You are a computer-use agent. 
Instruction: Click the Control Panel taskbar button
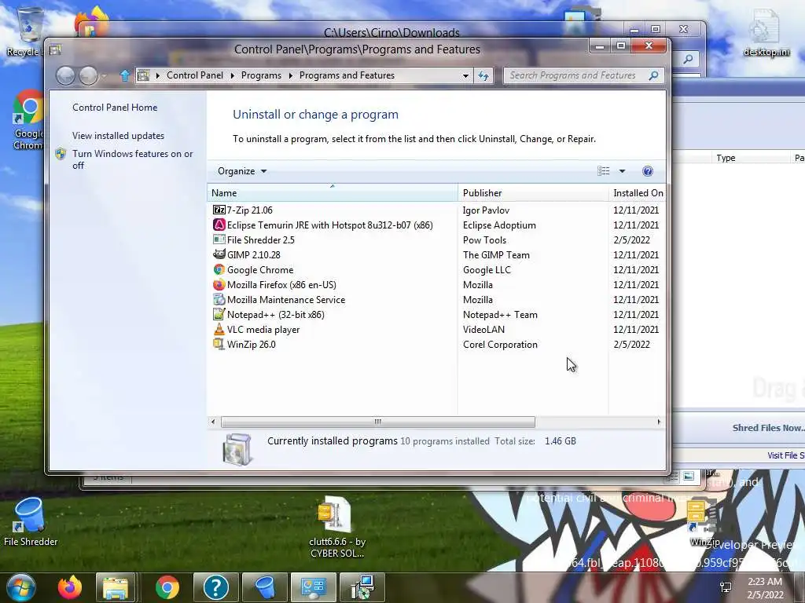pyautogui.click(x=313, y=587)
